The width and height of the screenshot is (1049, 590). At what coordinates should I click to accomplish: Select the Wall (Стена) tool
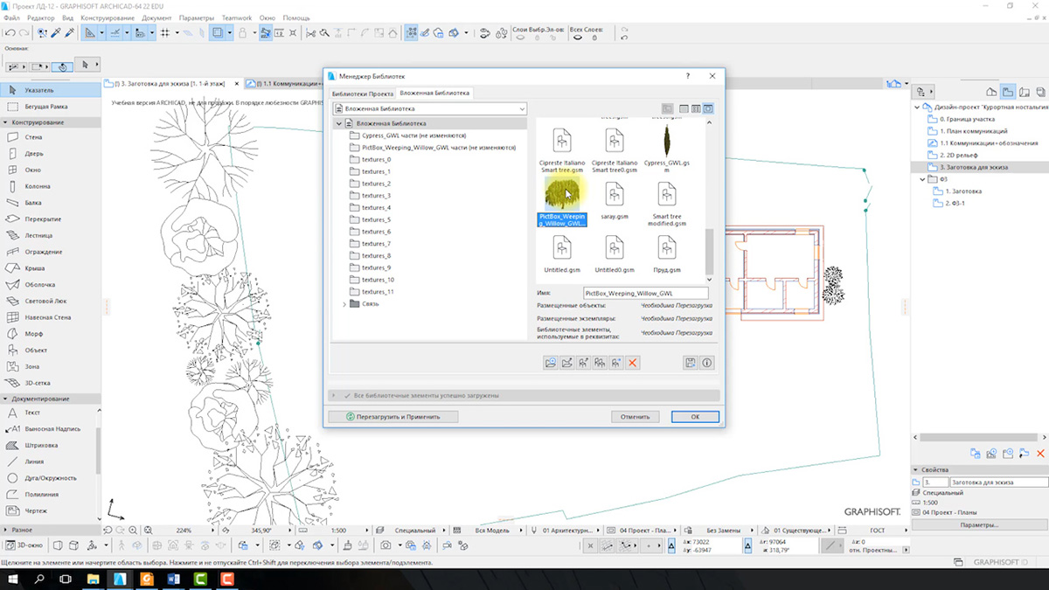32,137
